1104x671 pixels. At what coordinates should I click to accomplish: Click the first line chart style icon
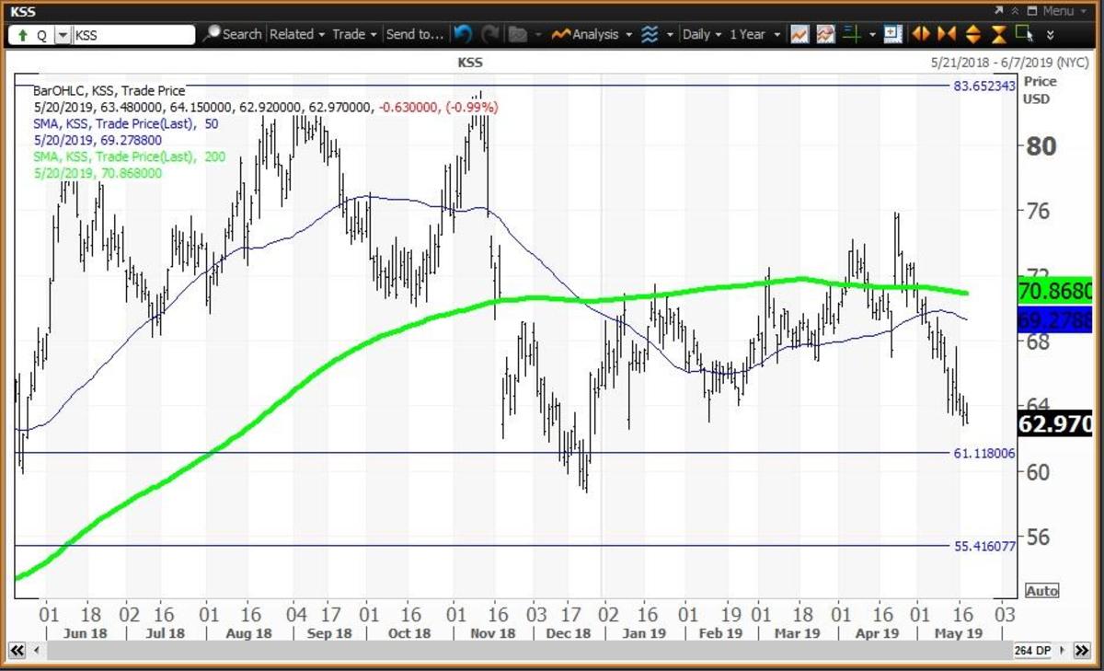click(x=799, y=34)
